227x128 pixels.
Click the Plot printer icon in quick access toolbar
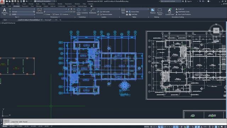pos(24,1)
